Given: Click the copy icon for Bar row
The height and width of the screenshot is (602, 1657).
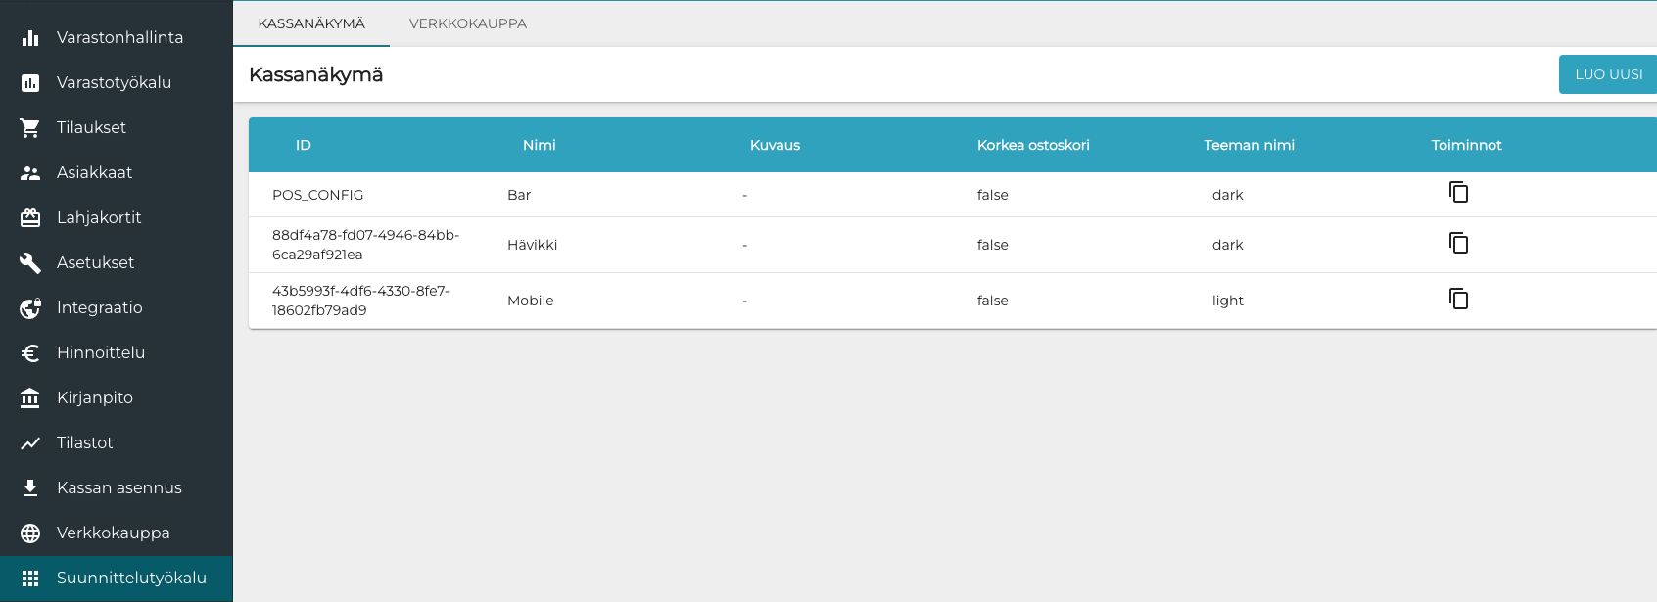Looking at the screenshot, I should coord(1458,193).
